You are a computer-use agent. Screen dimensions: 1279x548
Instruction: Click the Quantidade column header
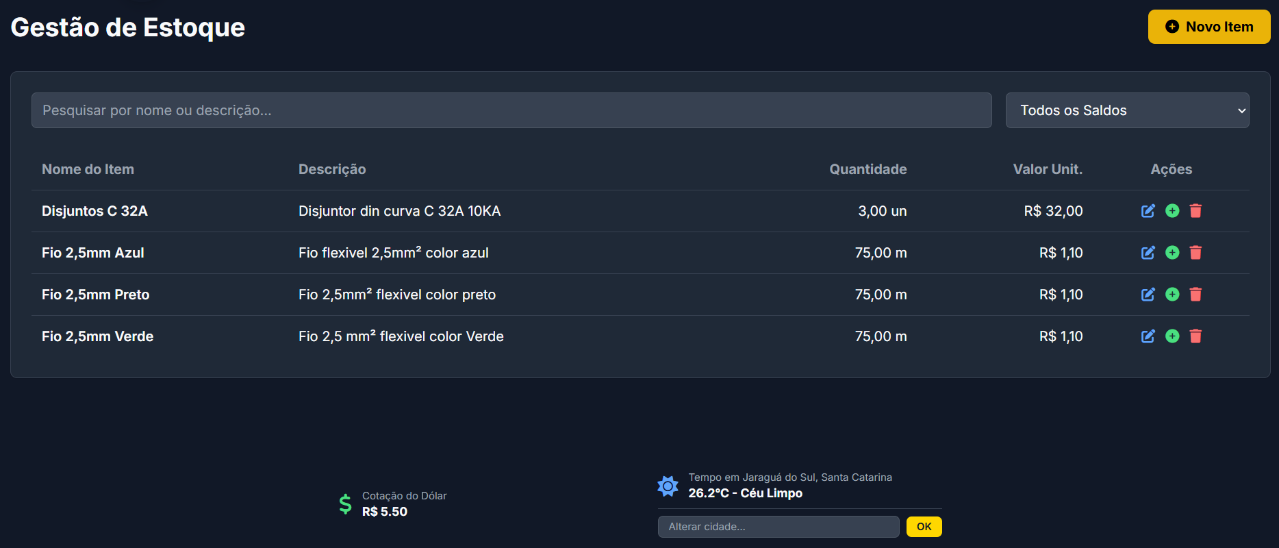pos(868,169)
